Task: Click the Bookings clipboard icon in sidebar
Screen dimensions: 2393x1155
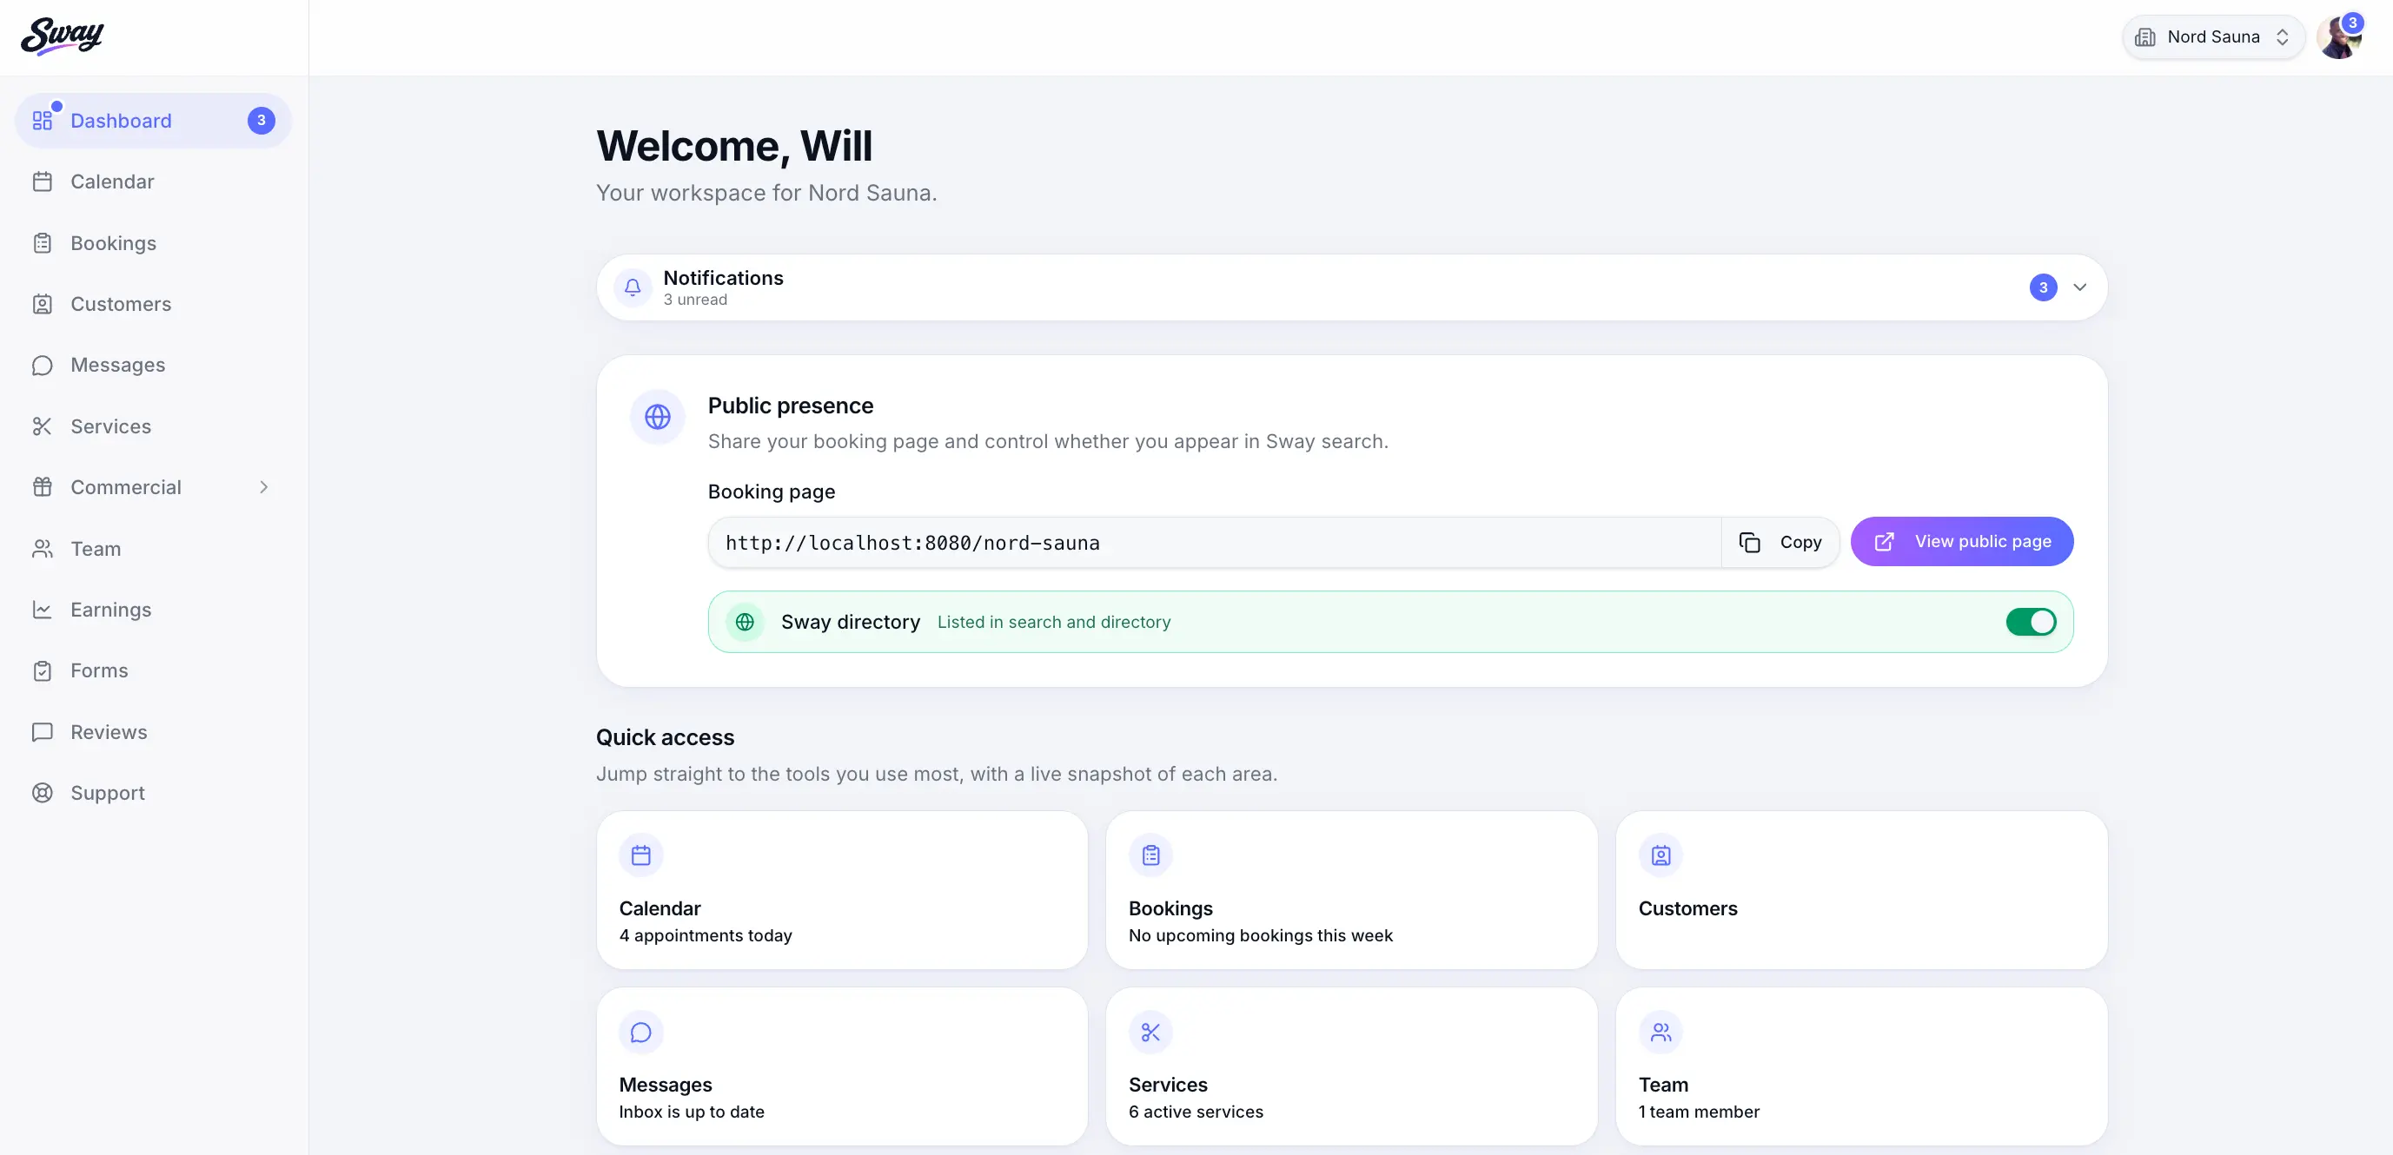Action: [43, 243]
